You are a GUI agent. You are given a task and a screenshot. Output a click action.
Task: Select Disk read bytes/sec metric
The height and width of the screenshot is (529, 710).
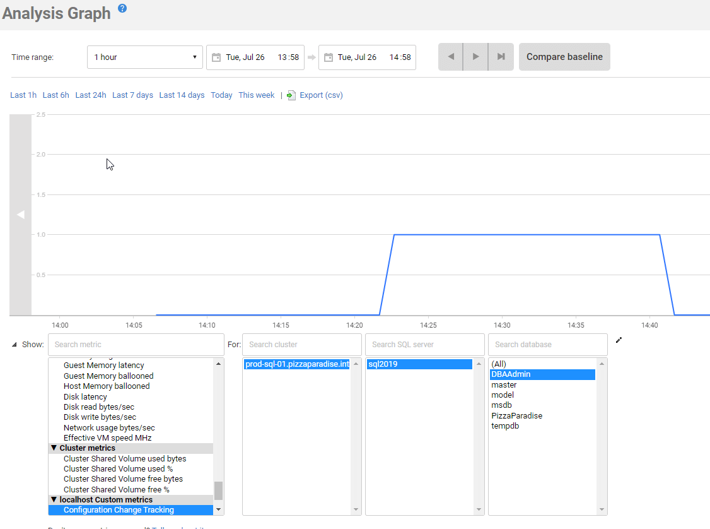[99, 407]
